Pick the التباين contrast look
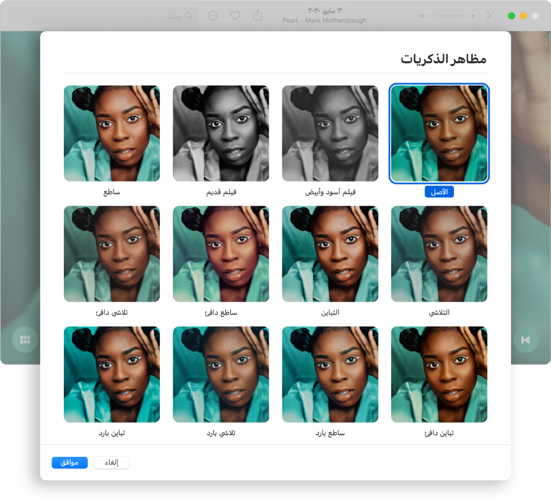The image size is (551, 500). tap(330, 254)
